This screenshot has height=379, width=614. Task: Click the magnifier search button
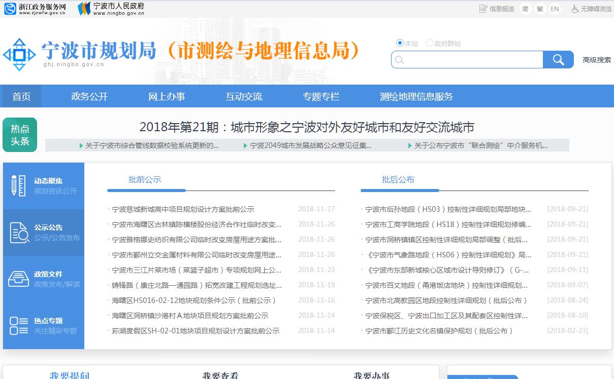pos(558,60)
